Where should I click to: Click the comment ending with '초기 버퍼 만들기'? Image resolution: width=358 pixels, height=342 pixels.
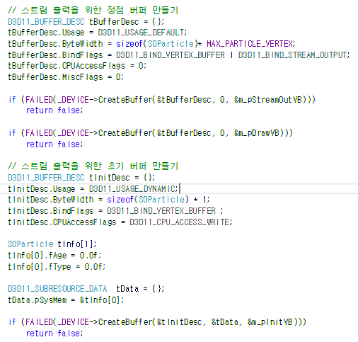click(x=93, y=166)
